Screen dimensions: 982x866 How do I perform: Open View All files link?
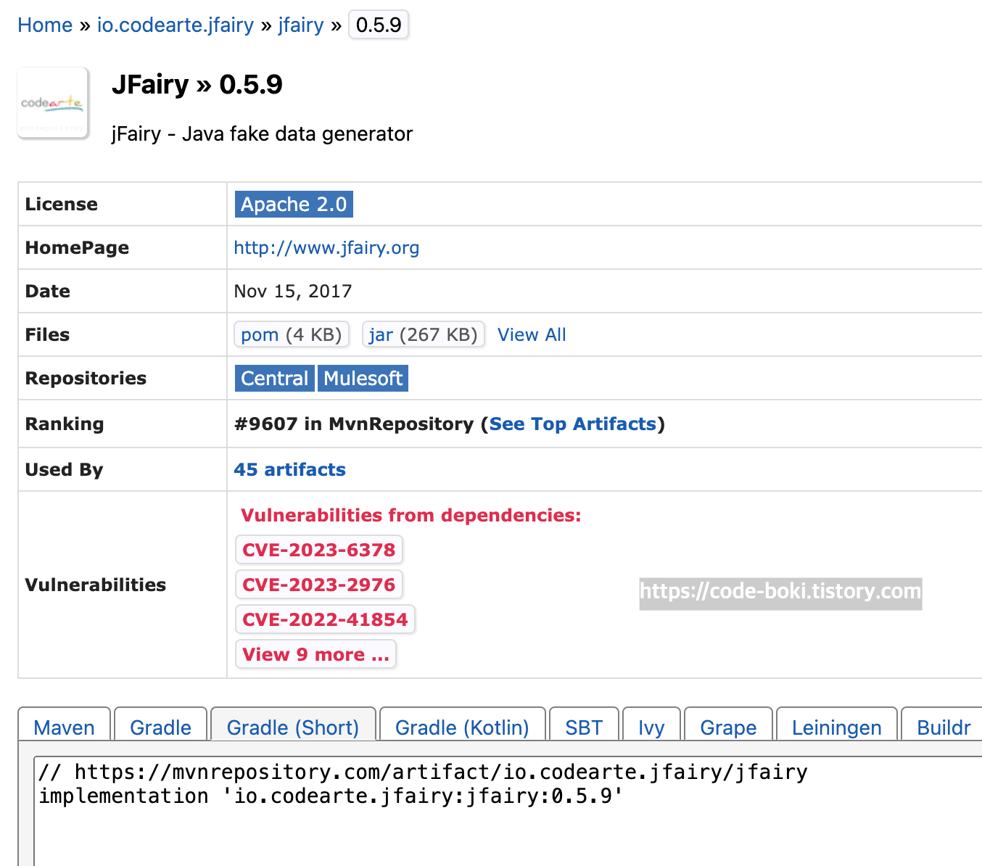tap(532, 334)
